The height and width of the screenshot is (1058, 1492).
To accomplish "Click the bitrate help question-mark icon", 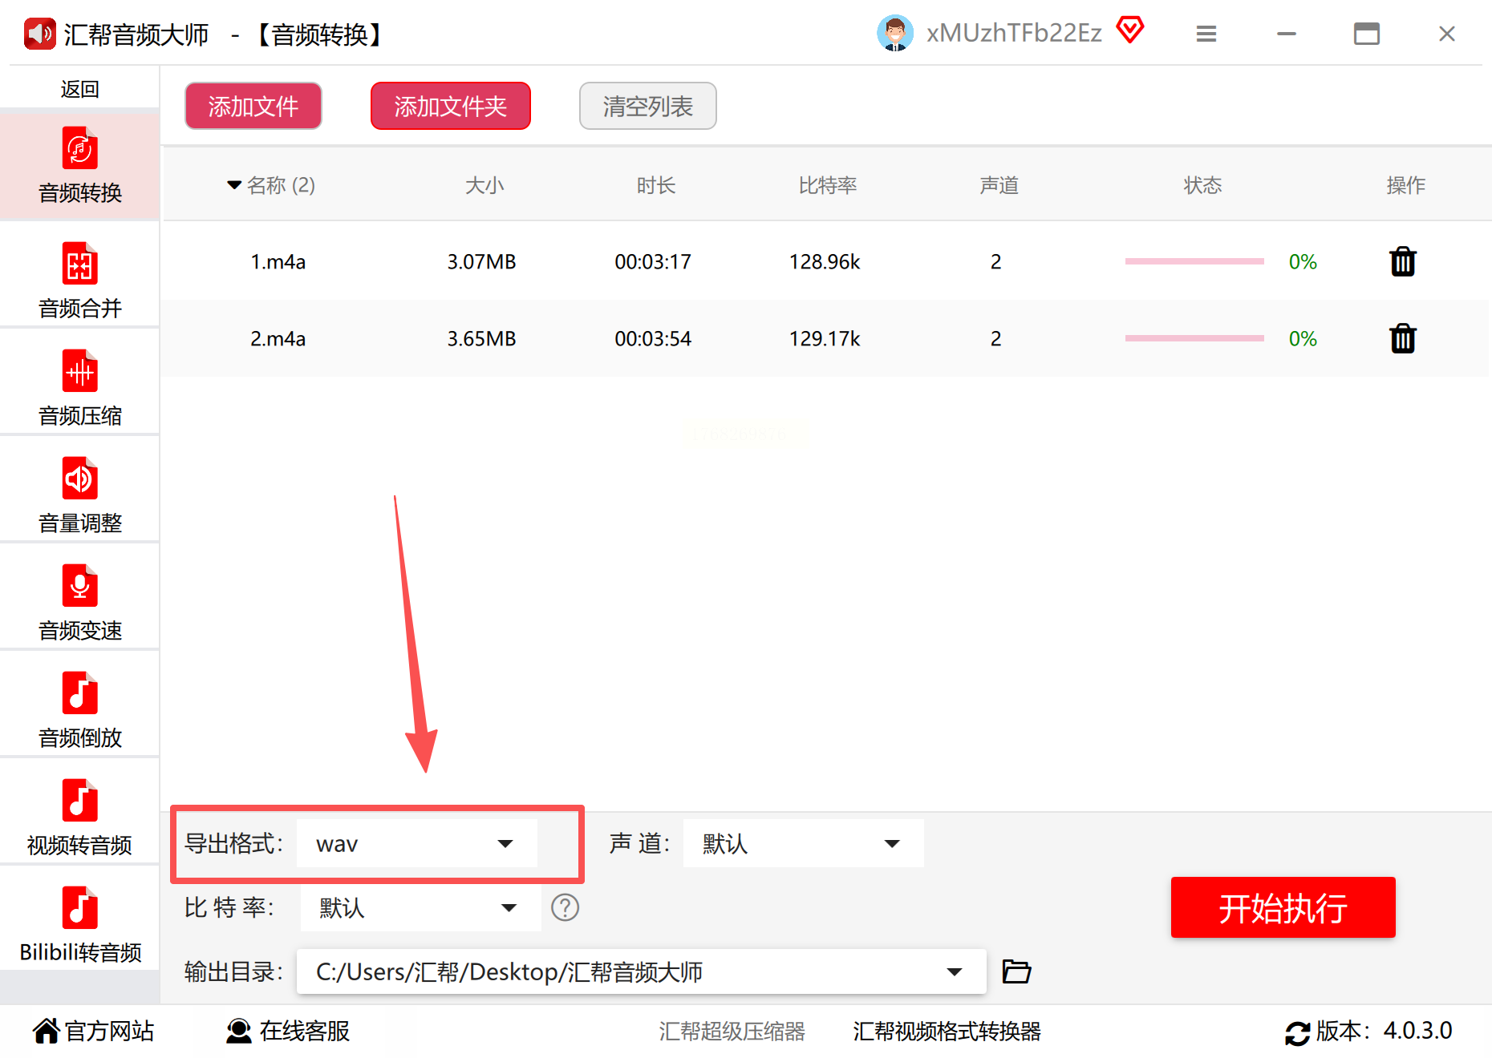I will tap(565, 907).
